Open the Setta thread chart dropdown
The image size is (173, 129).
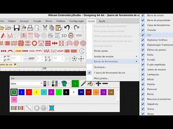pyautogui.click(x=41, y=83)
